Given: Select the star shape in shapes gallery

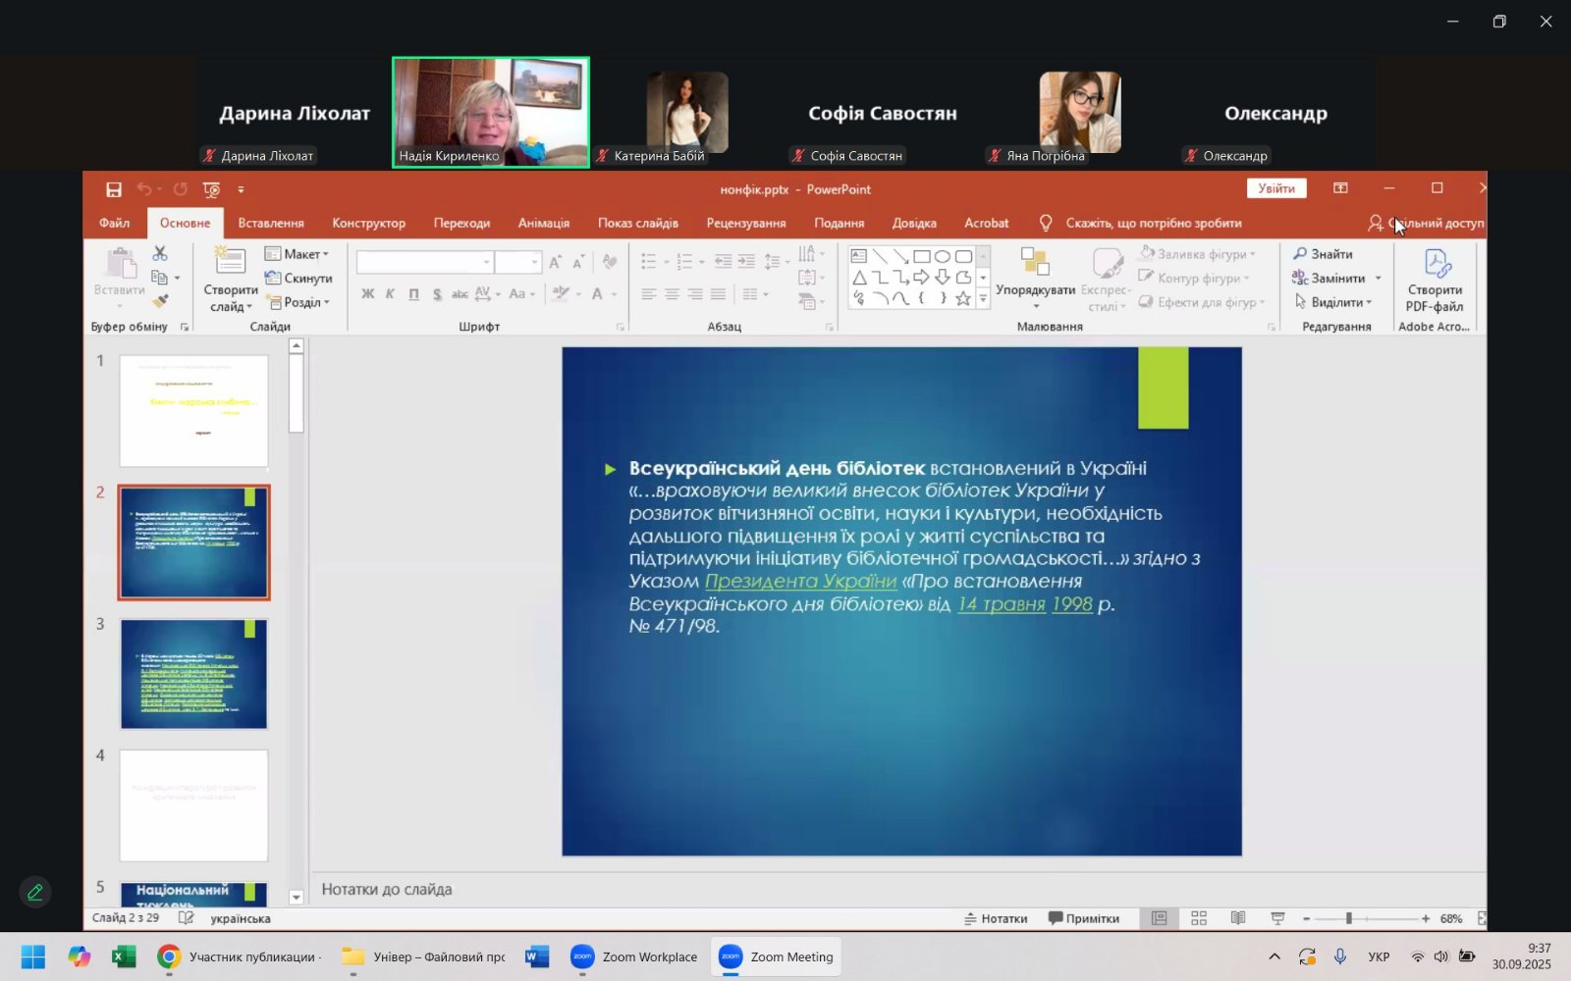Looking at the screenshot, I should [x=963, y=299].
